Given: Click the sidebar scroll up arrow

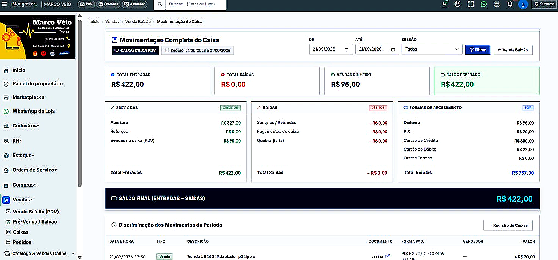Looking at the screenshot, I should [x=80, y=16].
